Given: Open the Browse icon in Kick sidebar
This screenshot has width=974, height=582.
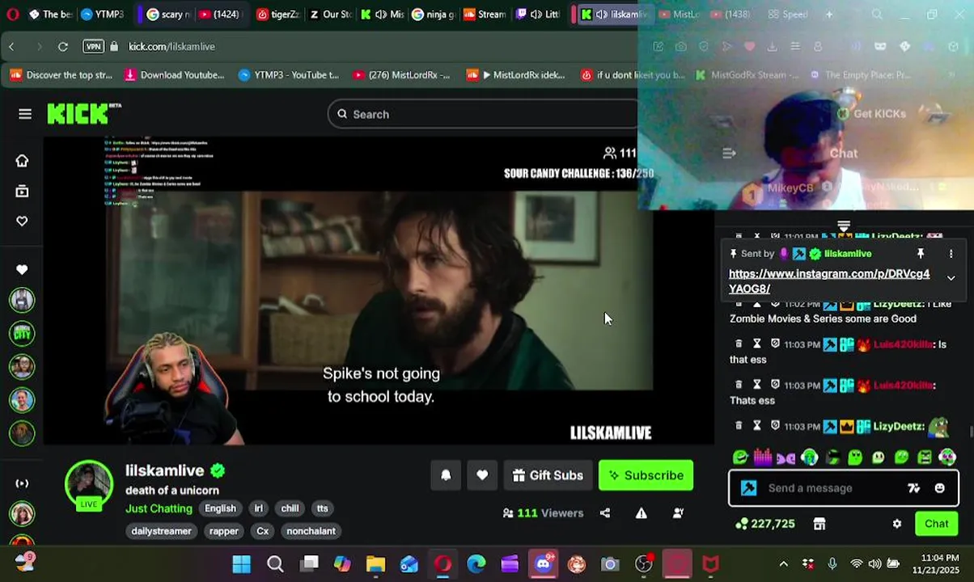Looking at the screenshot, I should pos(22,192).
